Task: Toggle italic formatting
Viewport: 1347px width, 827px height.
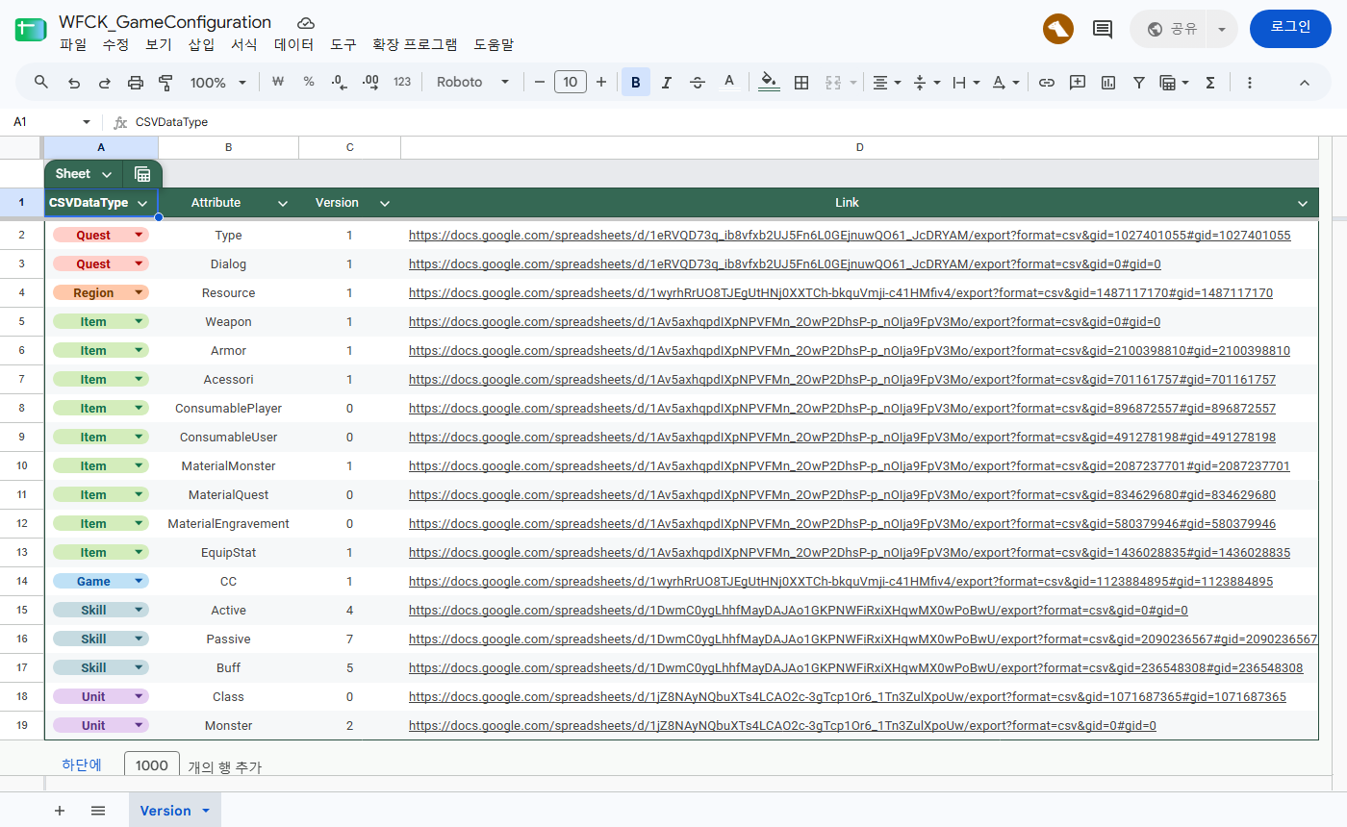Action: pos(667,83)
